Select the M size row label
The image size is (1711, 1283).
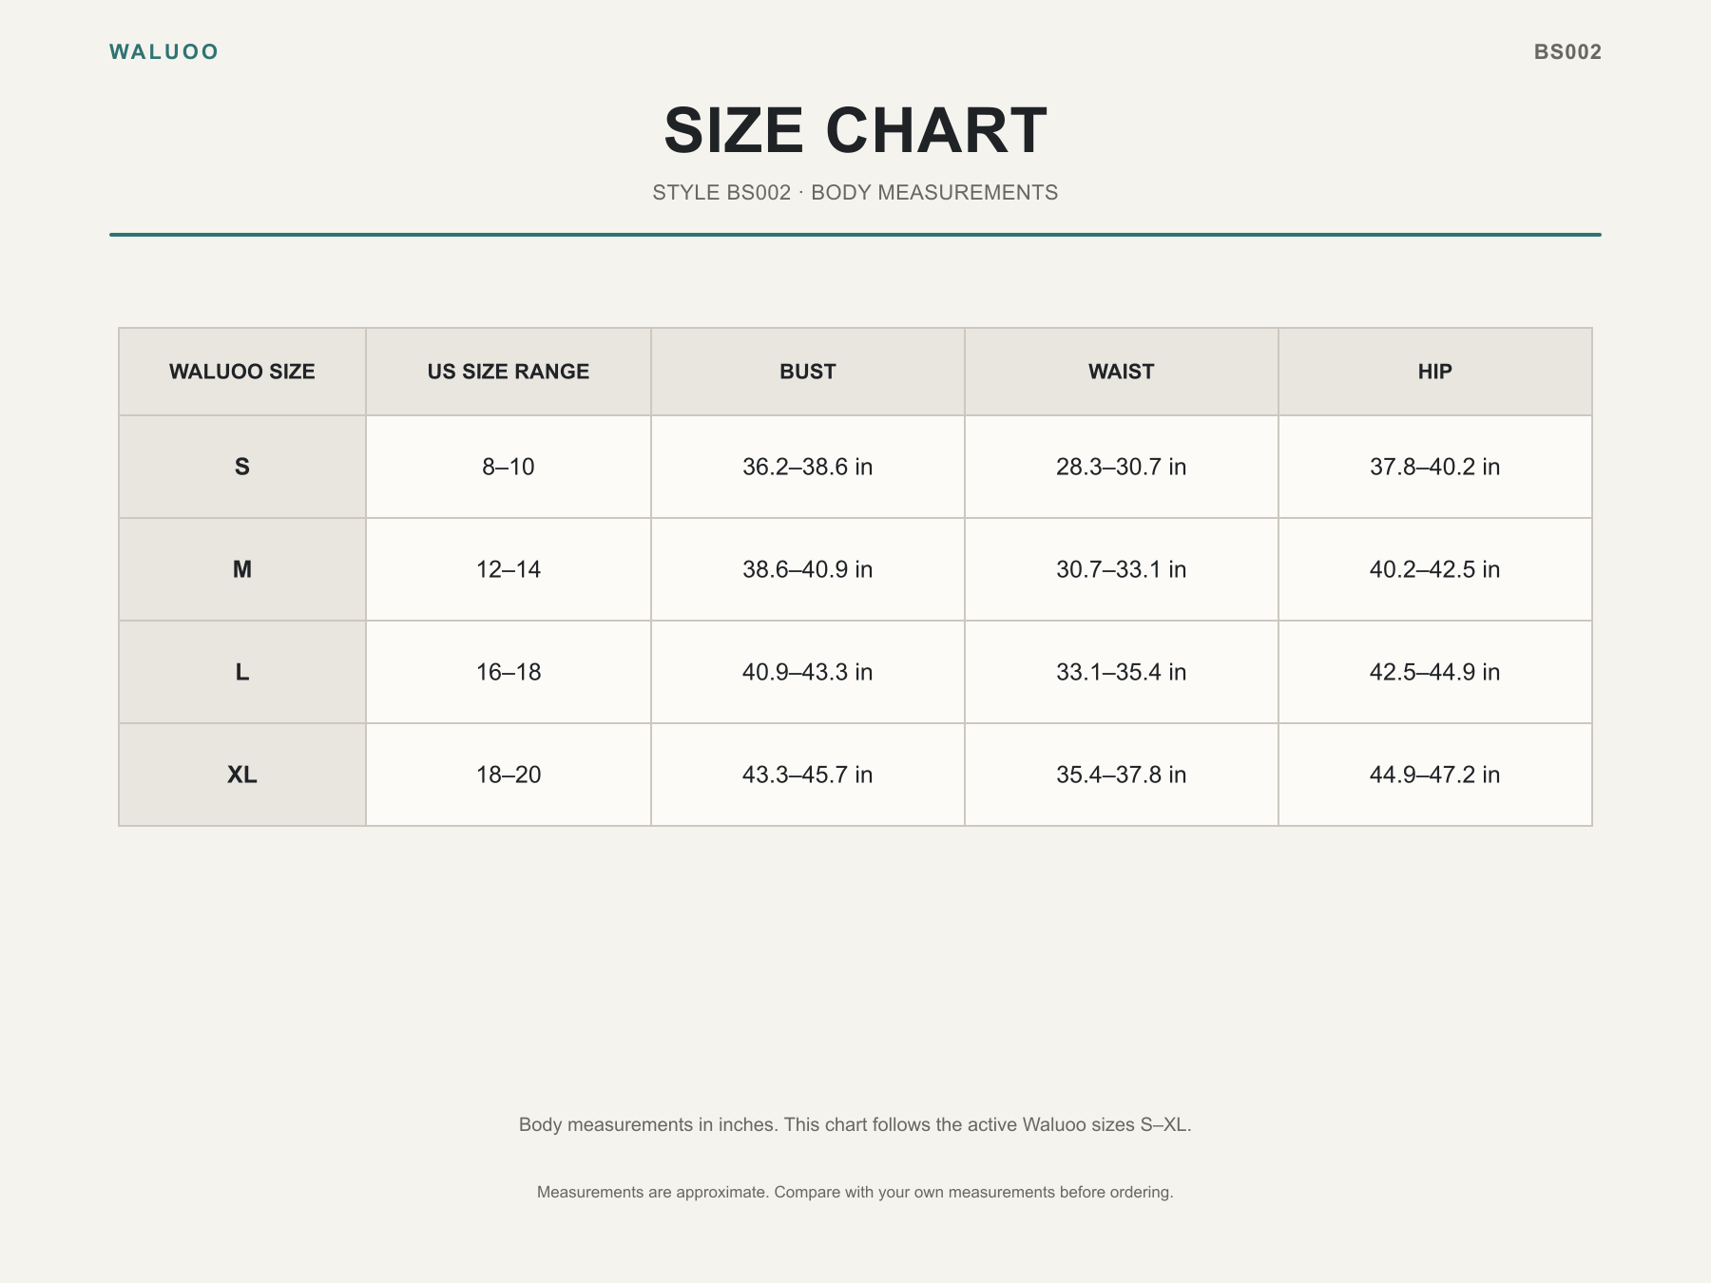pos(242,569)
